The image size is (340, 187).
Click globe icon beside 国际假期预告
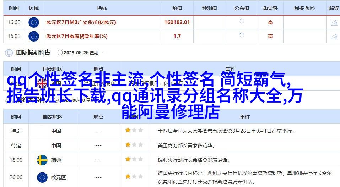point(9,53)
